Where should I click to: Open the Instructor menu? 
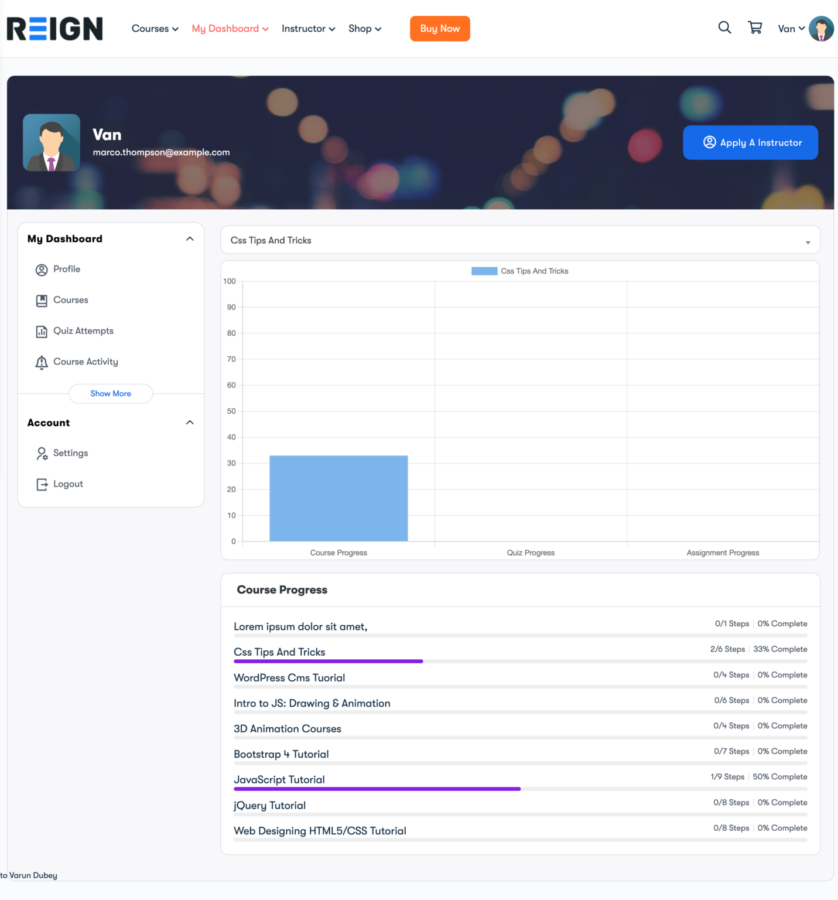click(307, 28)
